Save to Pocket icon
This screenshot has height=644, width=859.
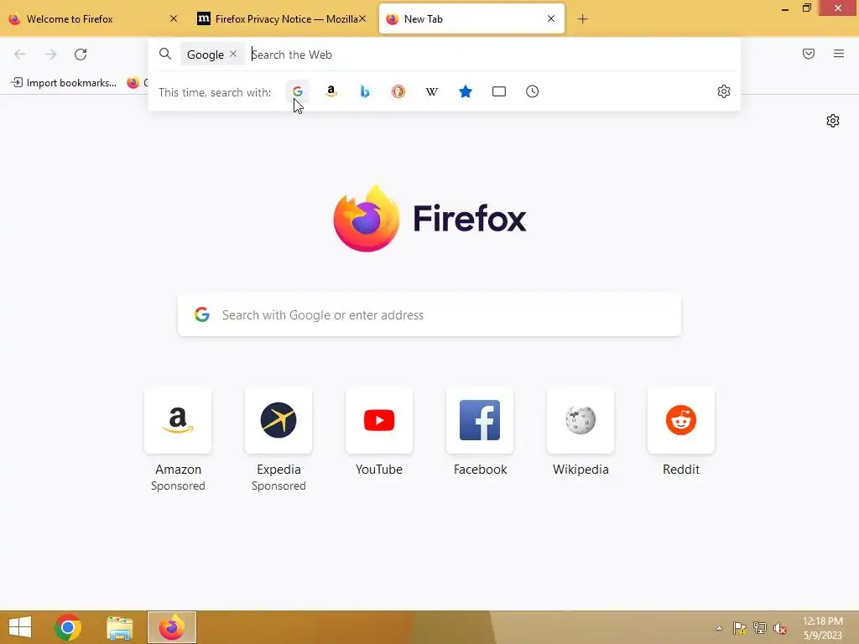809,54
